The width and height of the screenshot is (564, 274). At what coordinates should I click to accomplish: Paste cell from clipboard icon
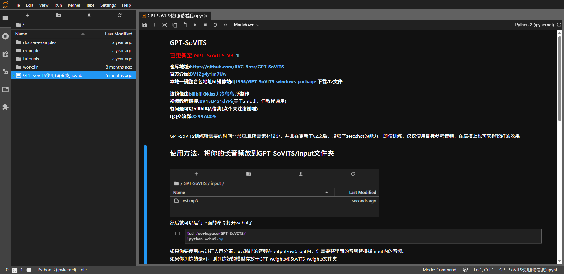coord(185,25)
